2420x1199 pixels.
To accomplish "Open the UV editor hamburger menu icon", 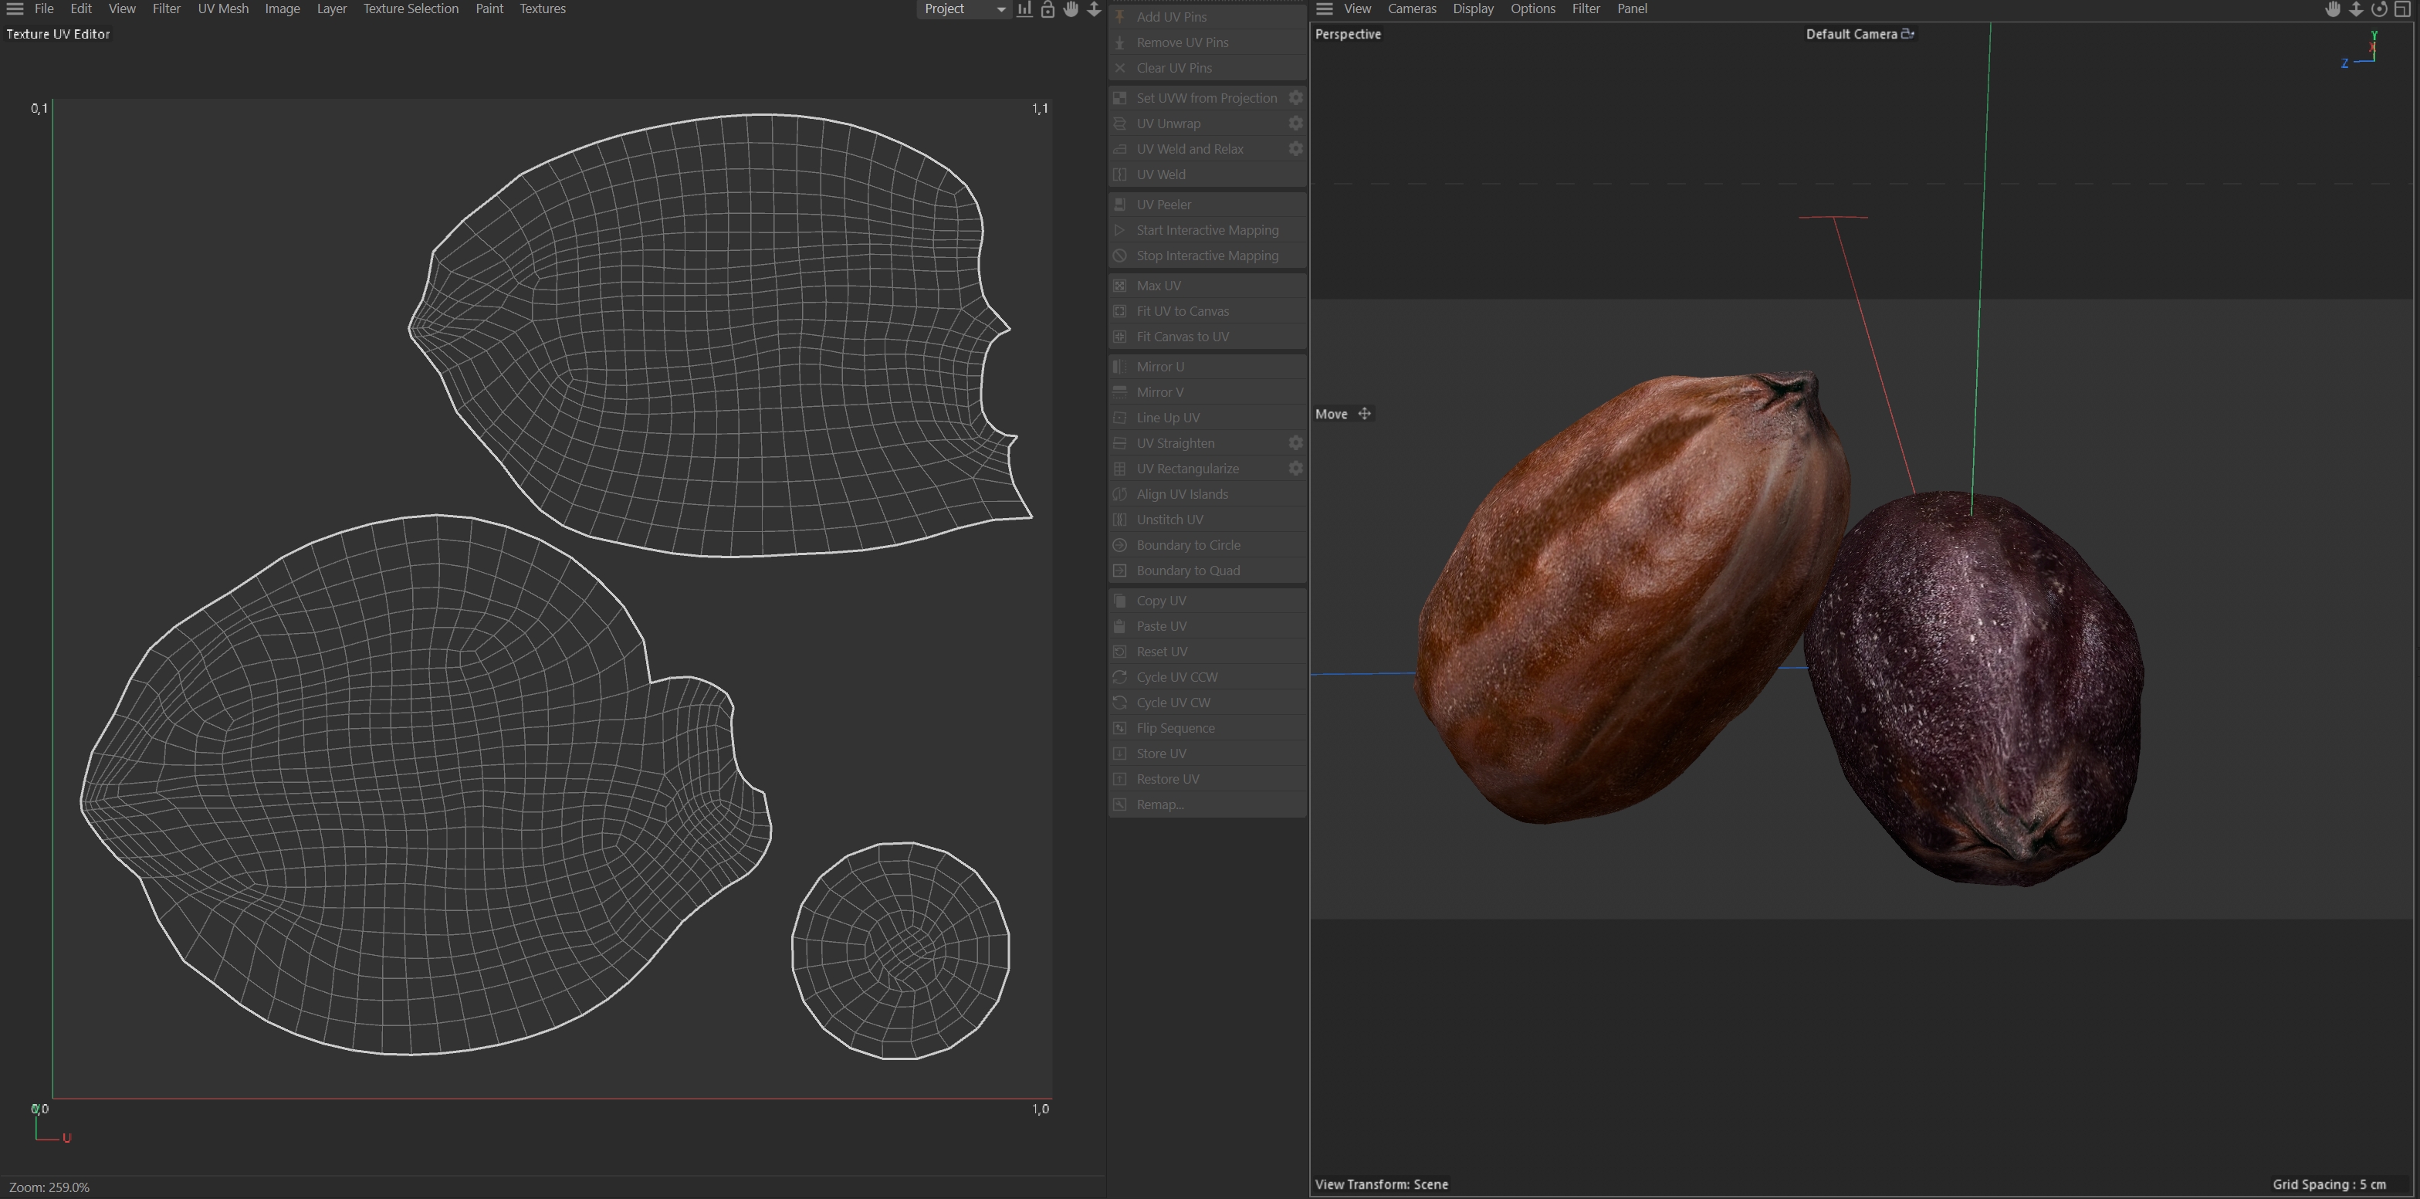I will tap(15, 9).
